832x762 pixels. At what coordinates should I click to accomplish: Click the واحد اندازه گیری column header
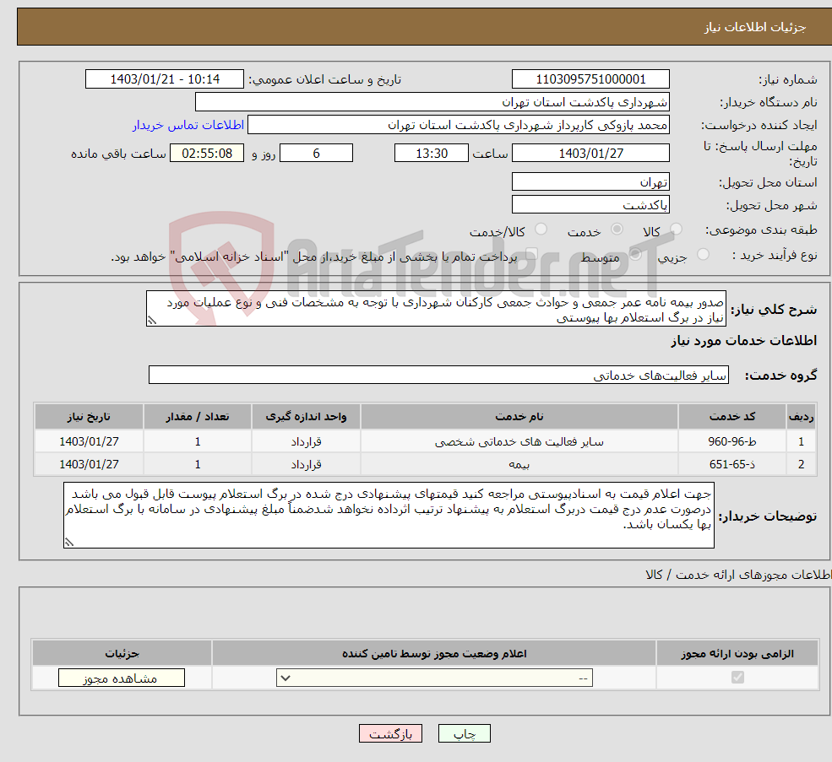pyautogui.click(x=306, y=417)
